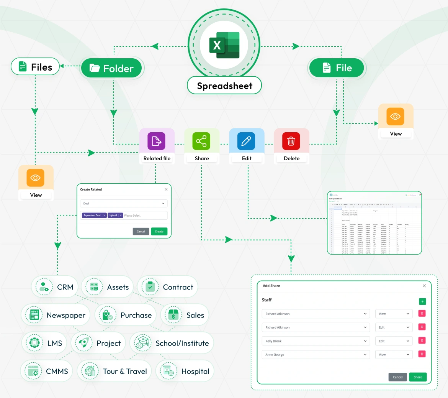Delete Anne George's share row
This screenshot has width=448, height=398.
(x=422, y=354)
